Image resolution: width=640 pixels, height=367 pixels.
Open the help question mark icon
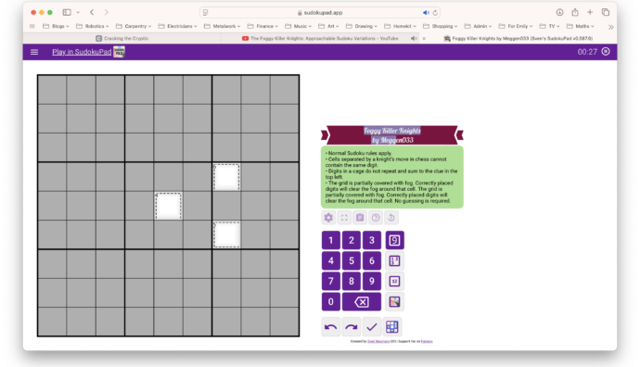[376, 218]
